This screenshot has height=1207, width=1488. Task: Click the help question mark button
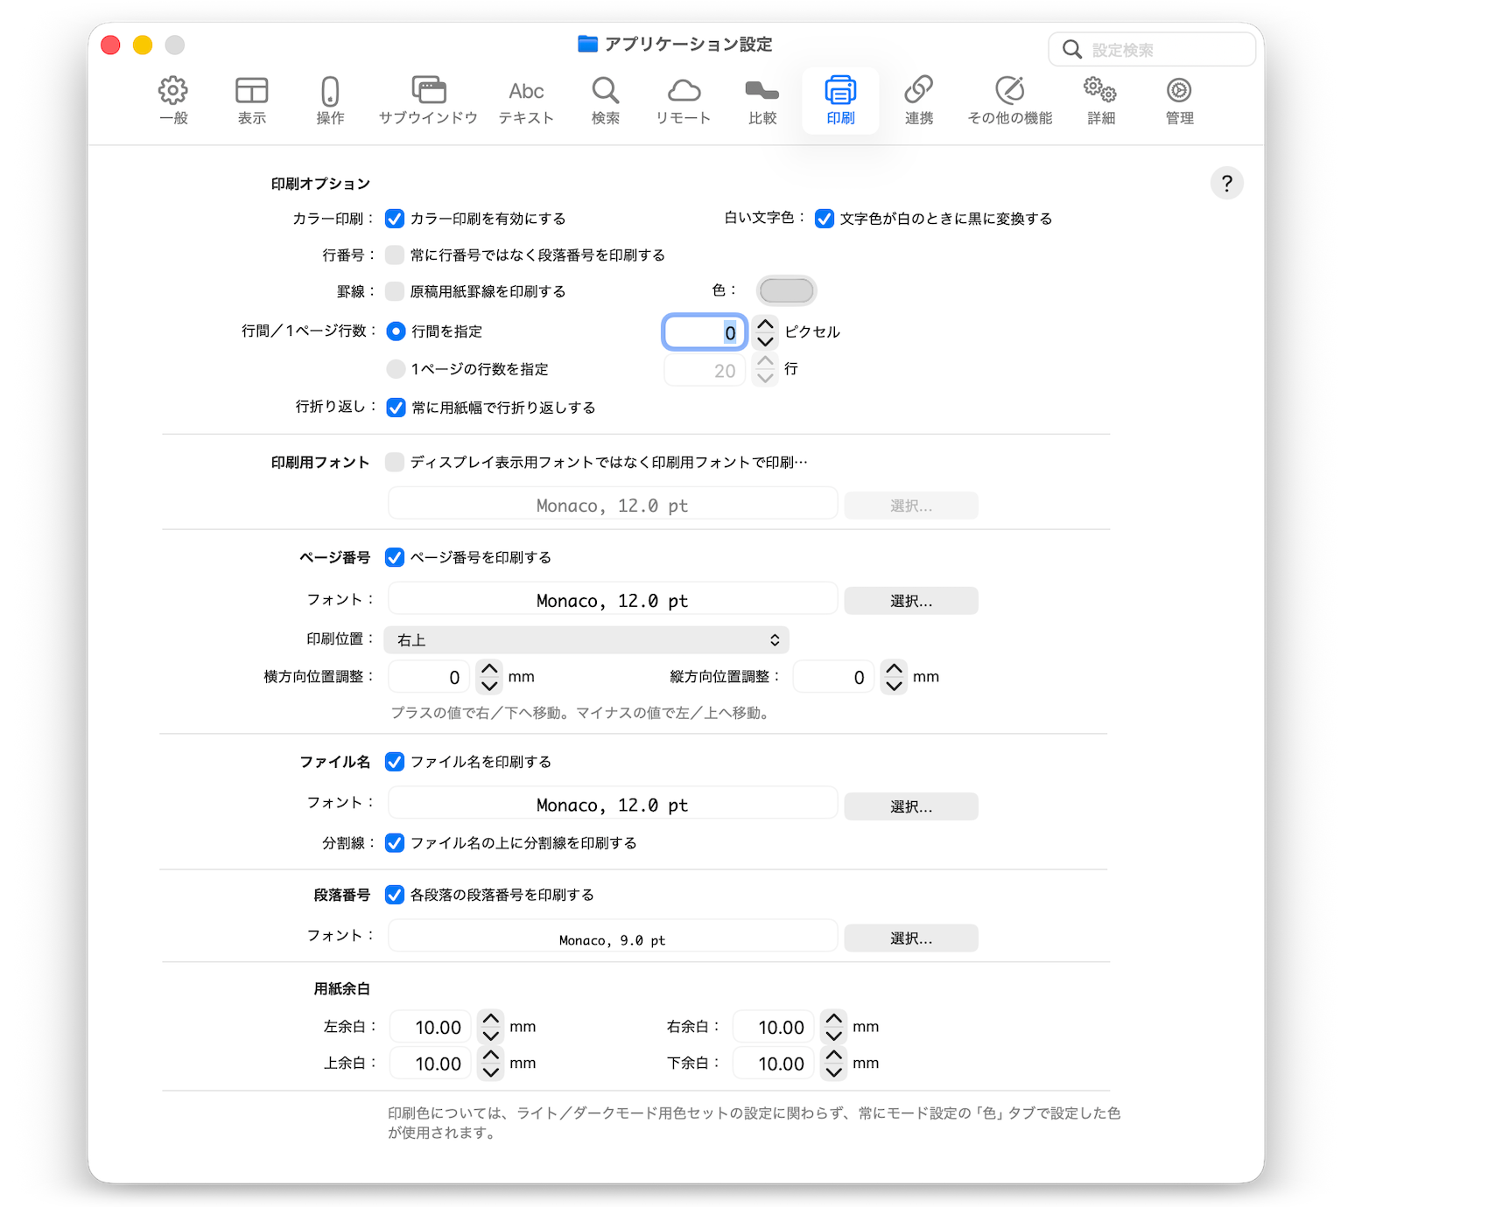click(x=1226, y=184)
